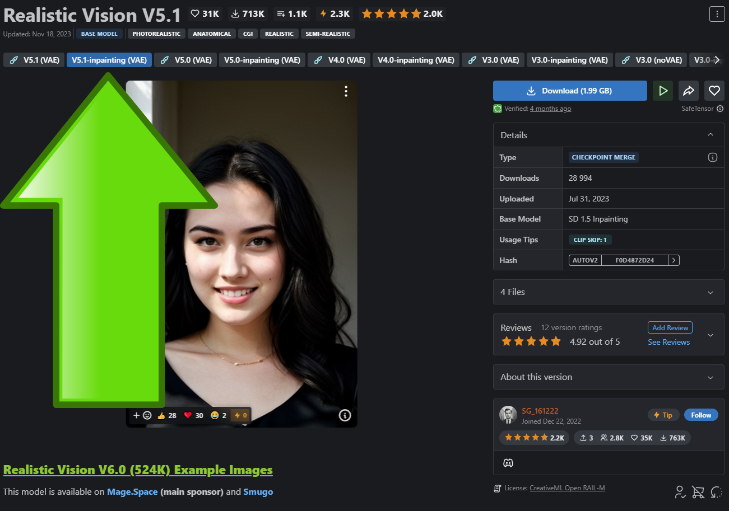
Task: Select the V5.0 (VAE) version tab
Action: click(185, 60)
